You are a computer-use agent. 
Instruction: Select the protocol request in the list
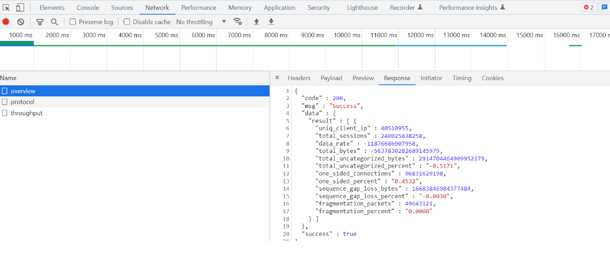[23, 102]
